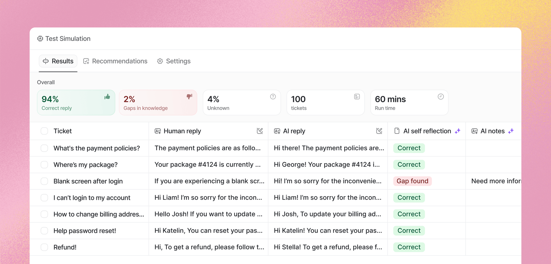This screenshot has width=551, height=264.
Task: Click the thumbs-down icon on Gaps in knowledge
Action: click(x=189, y=97)
